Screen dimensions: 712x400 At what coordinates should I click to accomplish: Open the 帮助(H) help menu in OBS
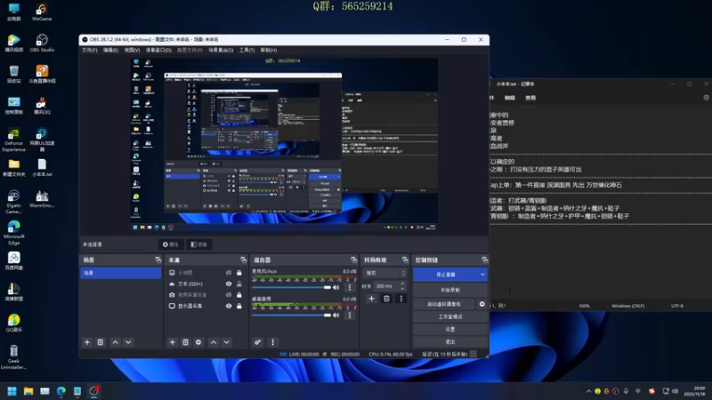click(269, 51)
